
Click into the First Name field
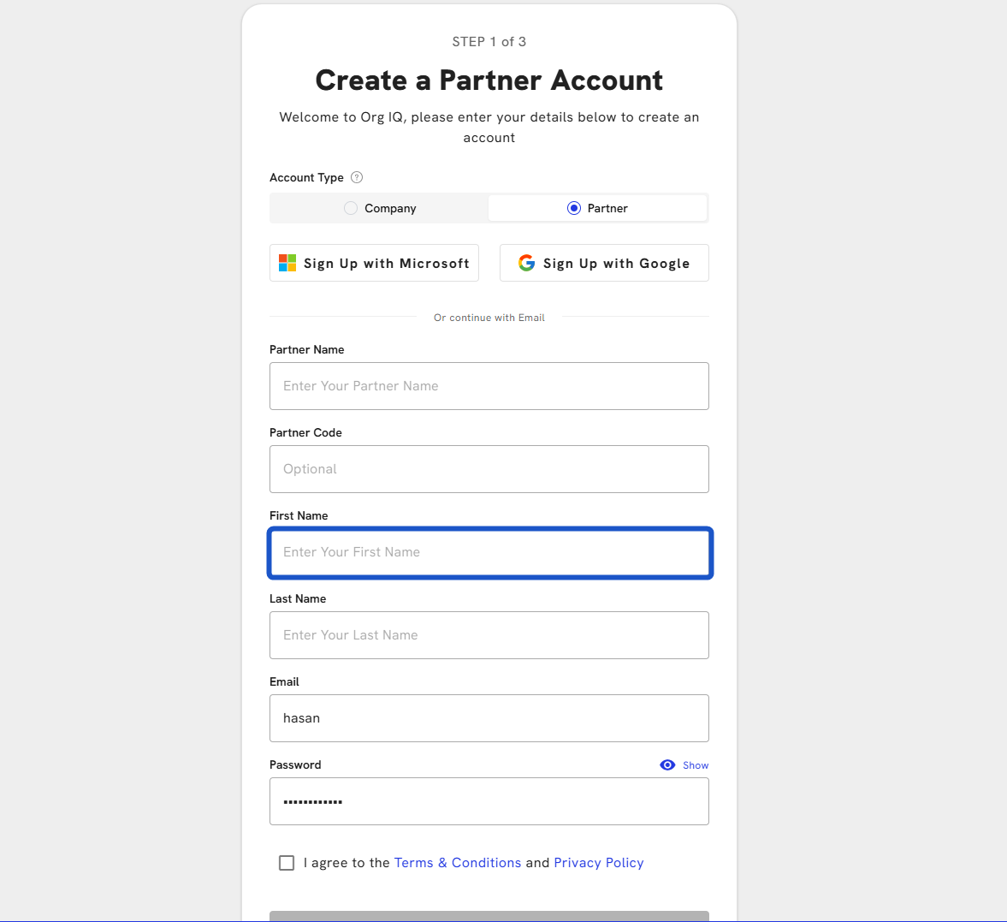point(489,552)
